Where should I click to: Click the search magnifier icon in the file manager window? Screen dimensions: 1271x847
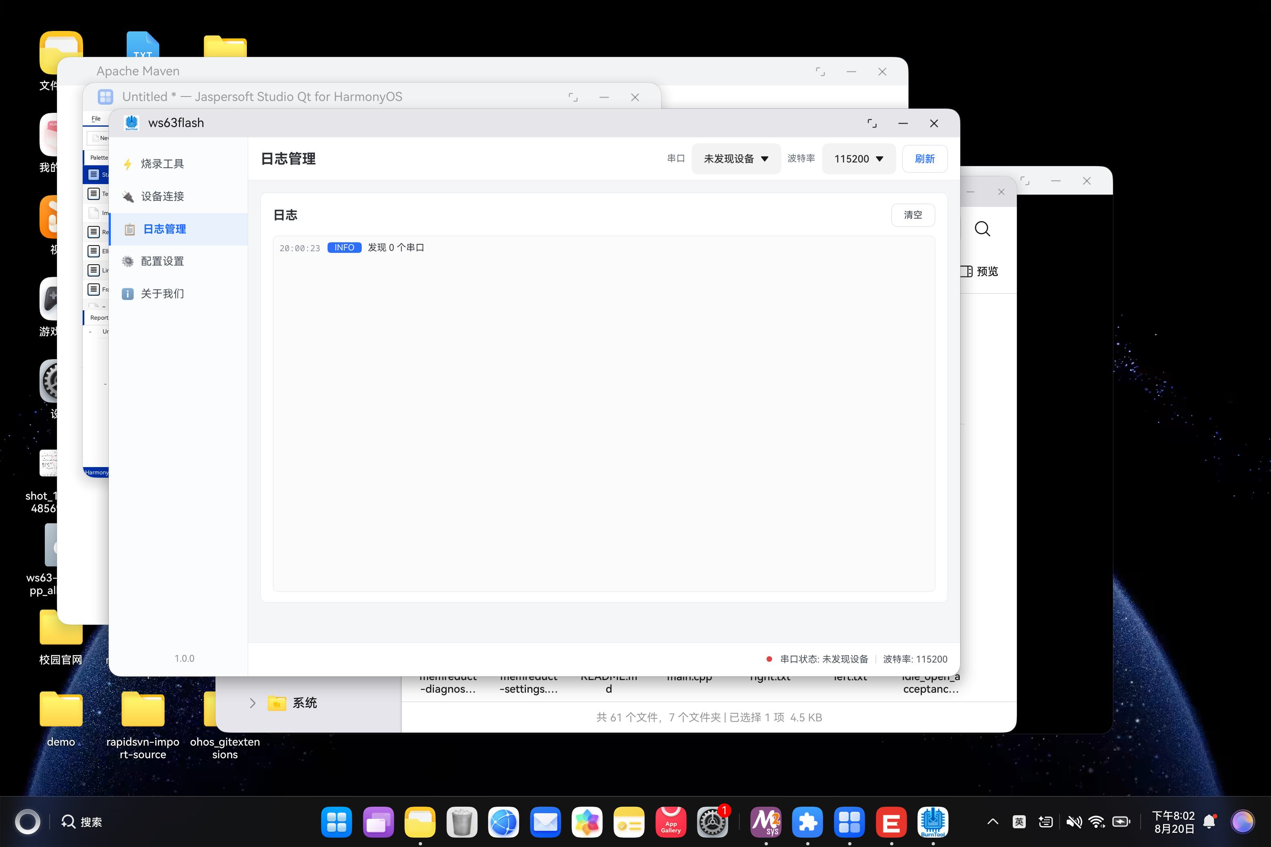coord(982,229)
